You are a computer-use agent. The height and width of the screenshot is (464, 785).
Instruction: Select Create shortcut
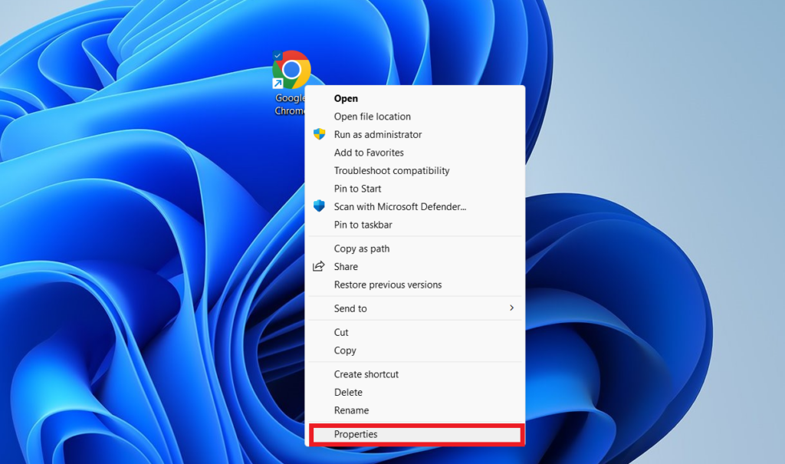[366, 374]
